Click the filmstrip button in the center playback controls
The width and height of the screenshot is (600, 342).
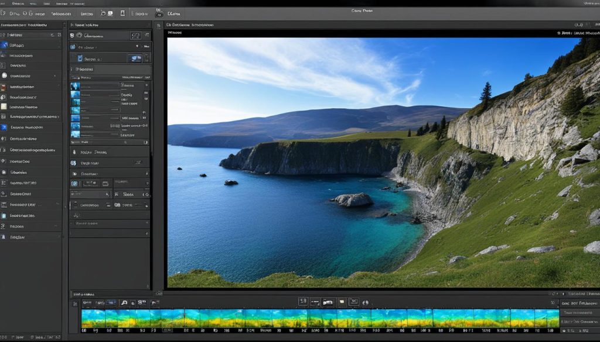(328, 302)
